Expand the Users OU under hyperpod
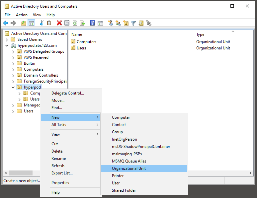 click(x=20, y=99)
